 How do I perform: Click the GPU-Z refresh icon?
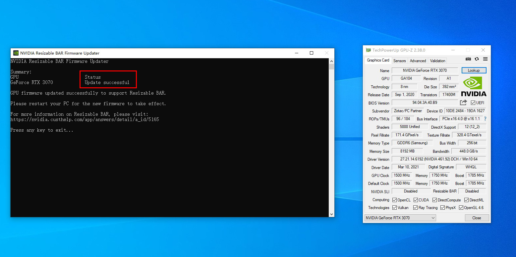[477, 59]
